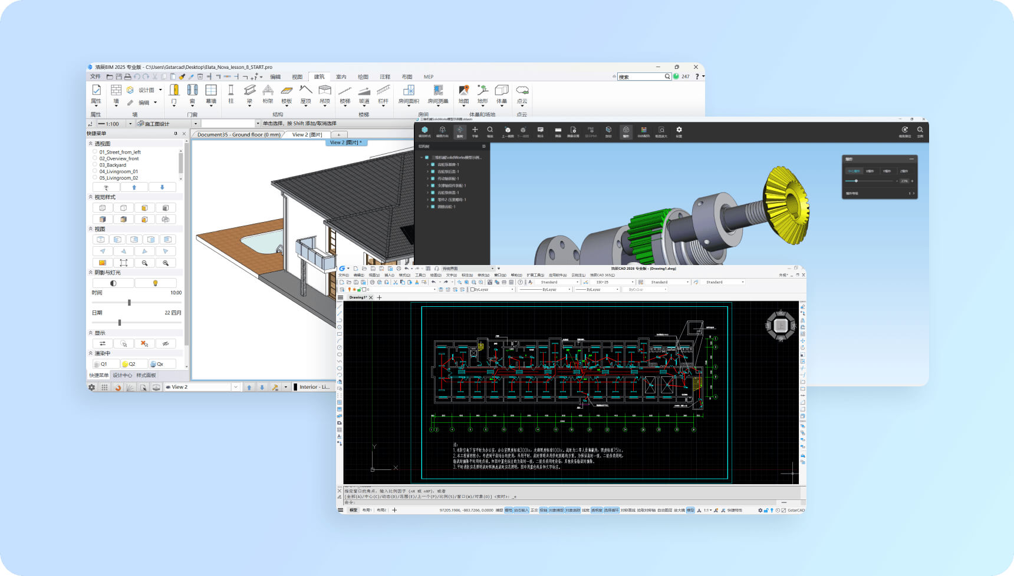Select the 01_Street_from_left perspective radio

95,151
